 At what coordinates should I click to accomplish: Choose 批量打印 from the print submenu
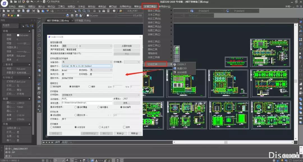(x=182, y=68)
